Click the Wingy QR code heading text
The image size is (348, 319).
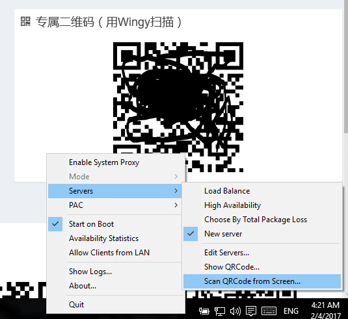[x=109, y=21]
